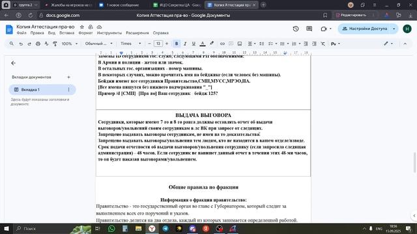The image size is (417, 234).
Task: Start a video call via camera icon
Action: (x=324, y=29)
